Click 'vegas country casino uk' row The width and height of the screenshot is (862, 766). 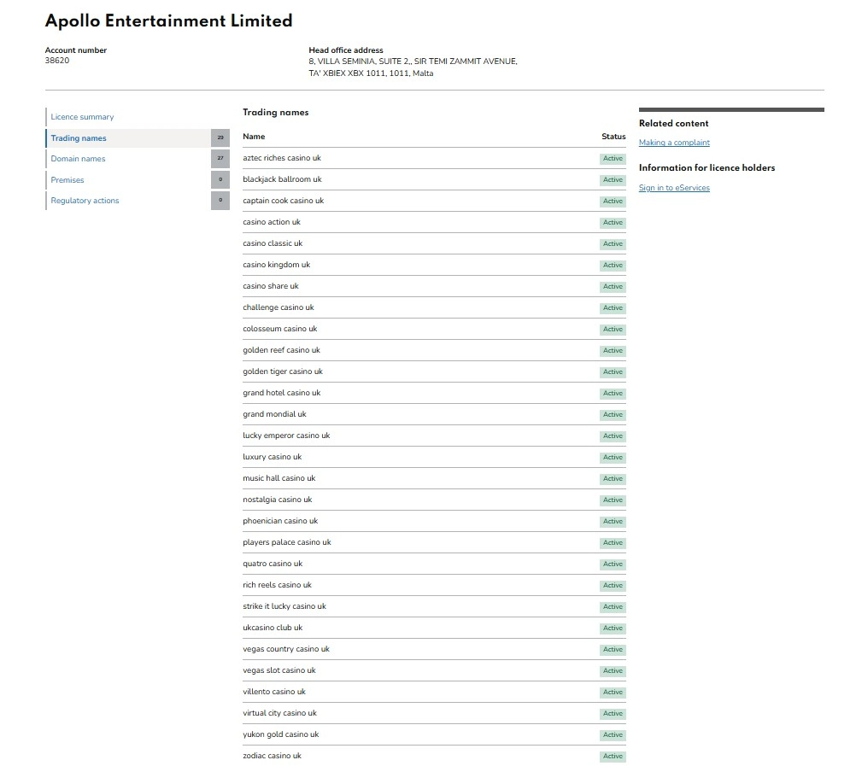coord(434,649)
